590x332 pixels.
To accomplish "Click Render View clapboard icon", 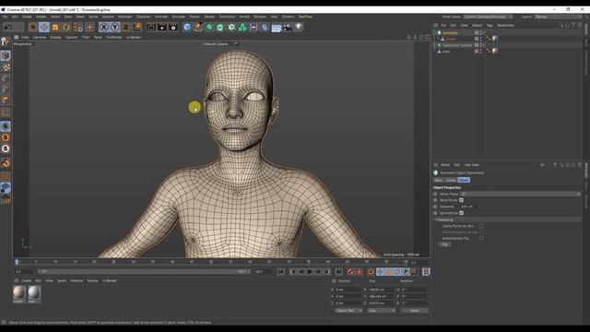I will click(x=151, y=27).
